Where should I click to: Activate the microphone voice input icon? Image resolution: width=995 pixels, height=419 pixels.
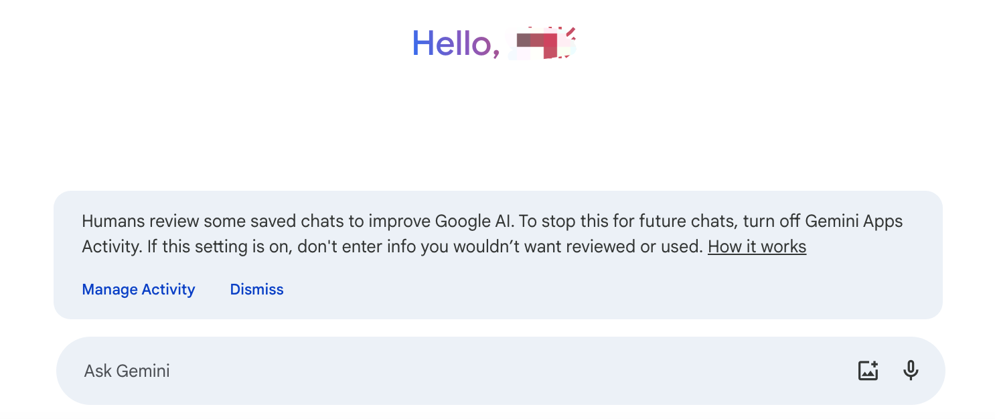pos(910,370)
